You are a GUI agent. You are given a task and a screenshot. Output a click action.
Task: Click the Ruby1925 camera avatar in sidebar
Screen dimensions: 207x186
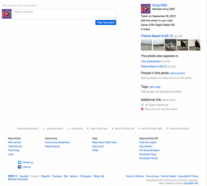coord(146,9)
